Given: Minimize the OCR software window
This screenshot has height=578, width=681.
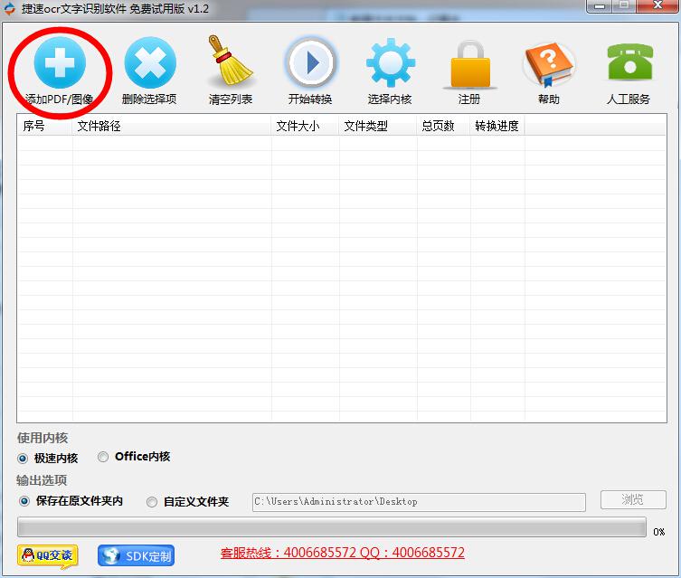Looking at the screenshot, I should pyautogui.click(x=600, y=6).
